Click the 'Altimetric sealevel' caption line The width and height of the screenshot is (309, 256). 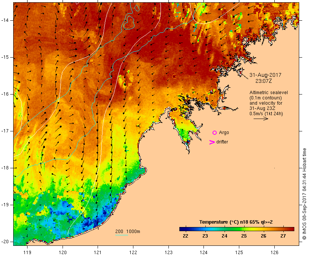(269, 93)
